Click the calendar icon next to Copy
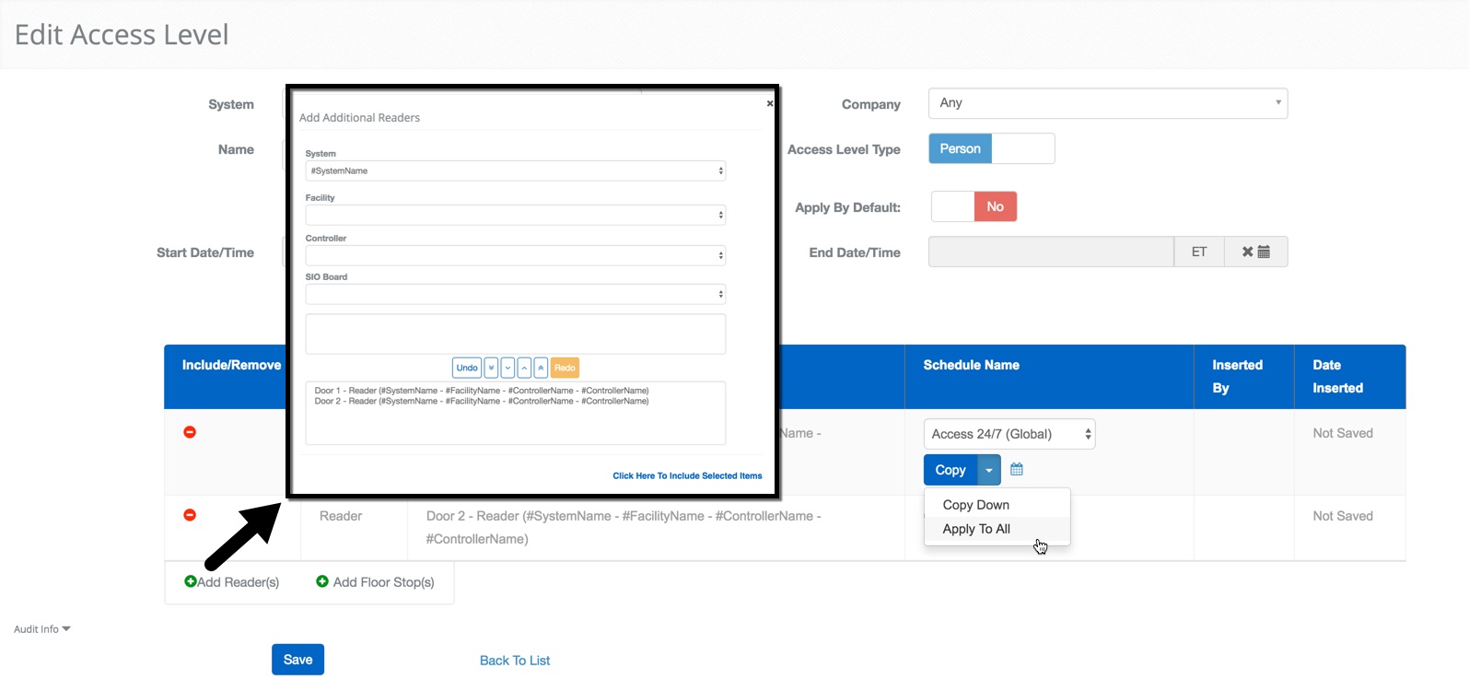The width and height of the screenshot is (1469, 691). pyautogui.click(x=1017, y=470)
